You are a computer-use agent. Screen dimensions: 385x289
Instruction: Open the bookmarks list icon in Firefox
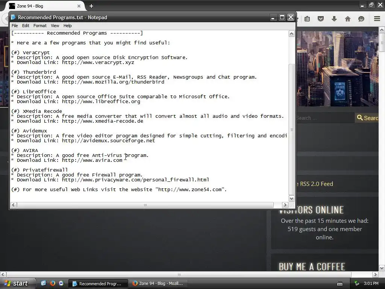pyautogui.click(x=307, y=19)
